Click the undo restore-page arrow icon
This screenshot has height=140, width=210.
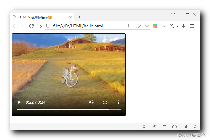[x=39, y=26]
